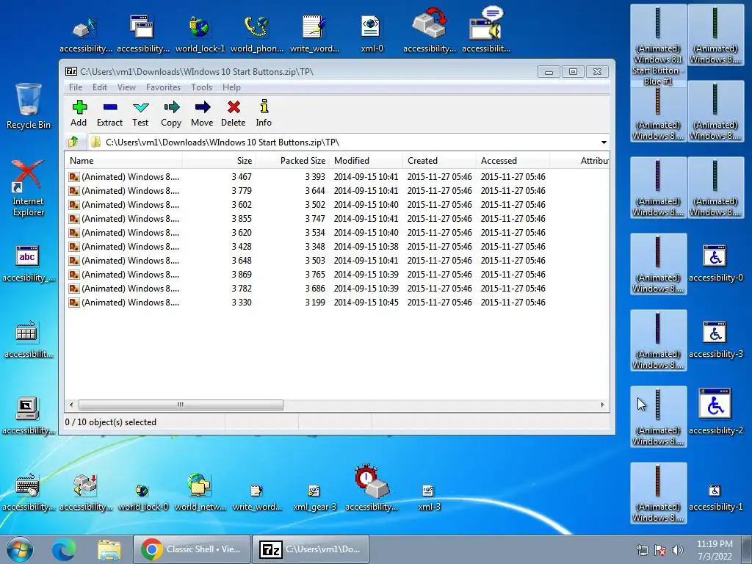Sort by the Packed Size column header
The width and height of the screenshot is (752, 564).
point(292,161)
